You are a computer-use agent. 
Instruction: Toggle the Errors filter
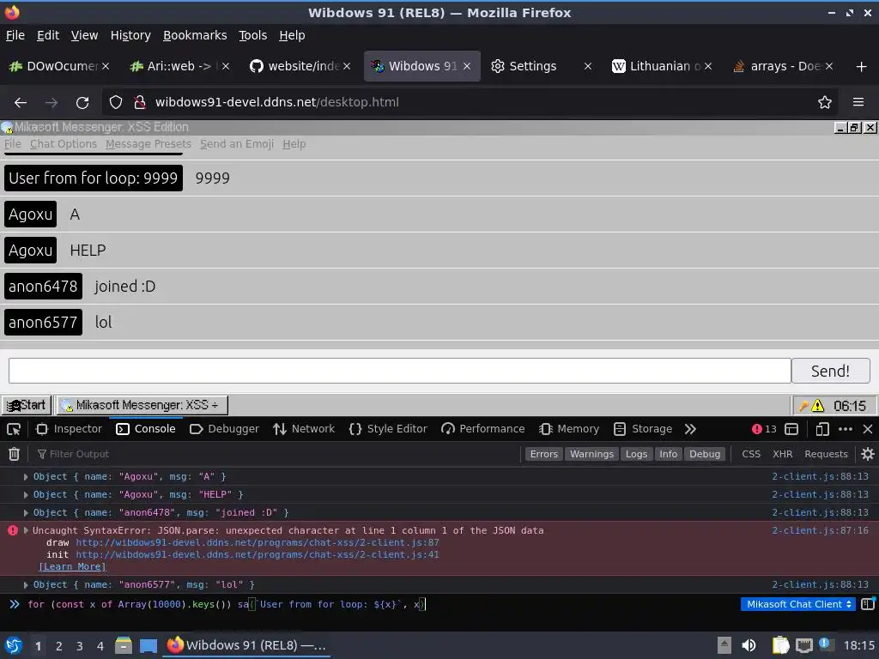543,454
